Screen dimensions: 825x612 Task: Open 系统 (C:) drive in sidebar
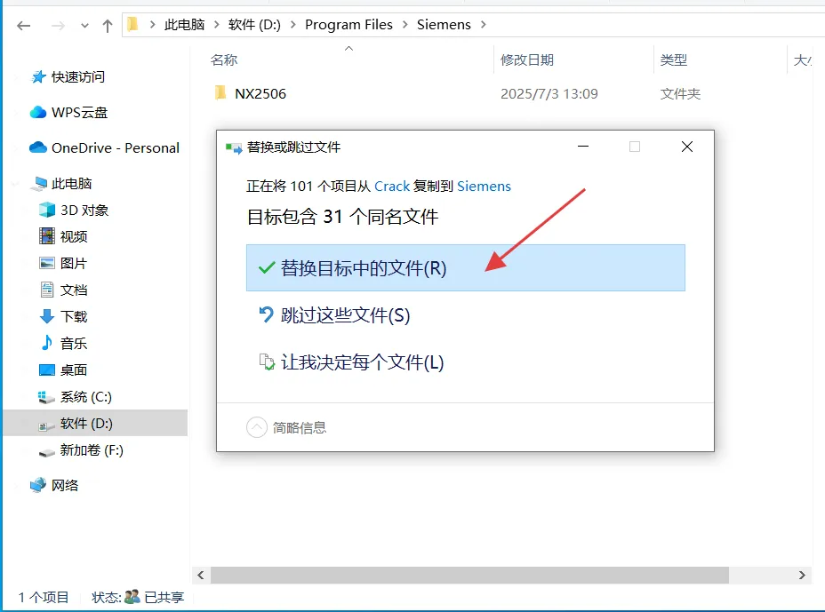(x=85, y=396)
